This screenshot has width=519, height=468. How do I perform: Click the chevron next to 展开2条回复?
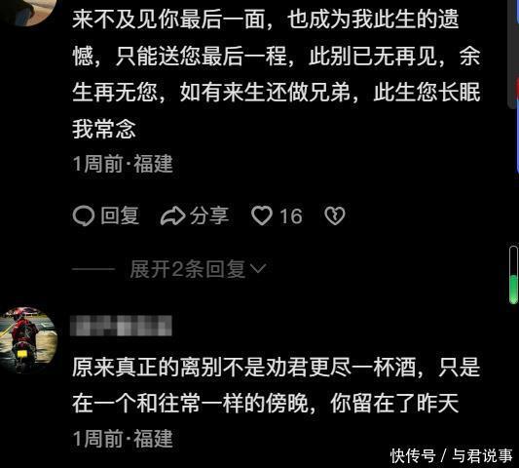click(x=258, y=268)
